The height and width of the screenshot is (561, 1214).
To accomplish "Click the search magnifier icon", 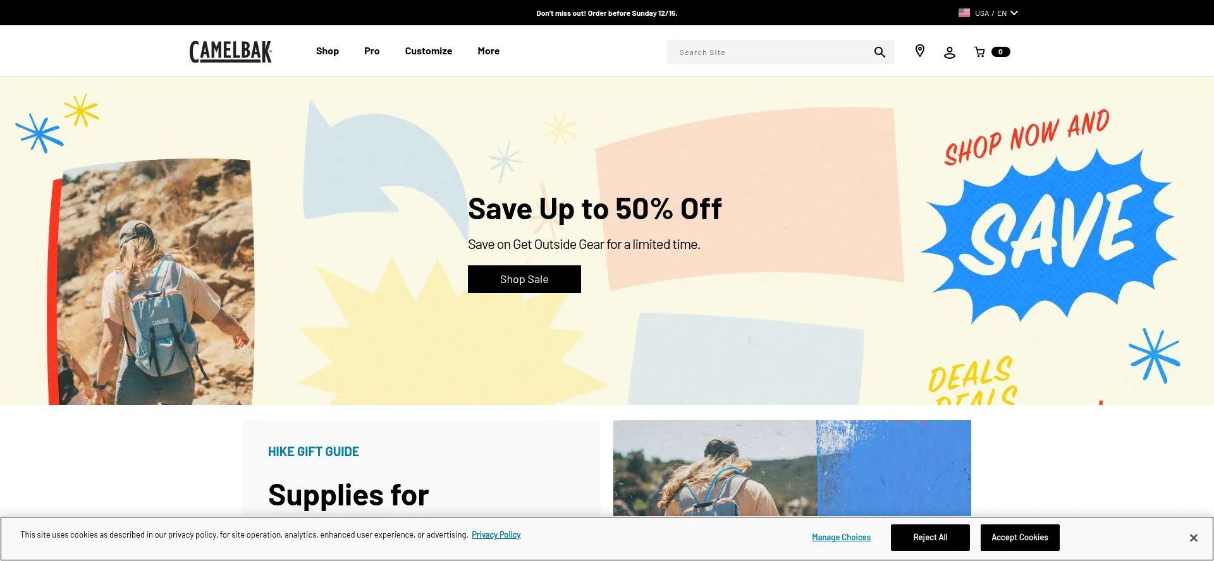I will [x=880, y=52].
